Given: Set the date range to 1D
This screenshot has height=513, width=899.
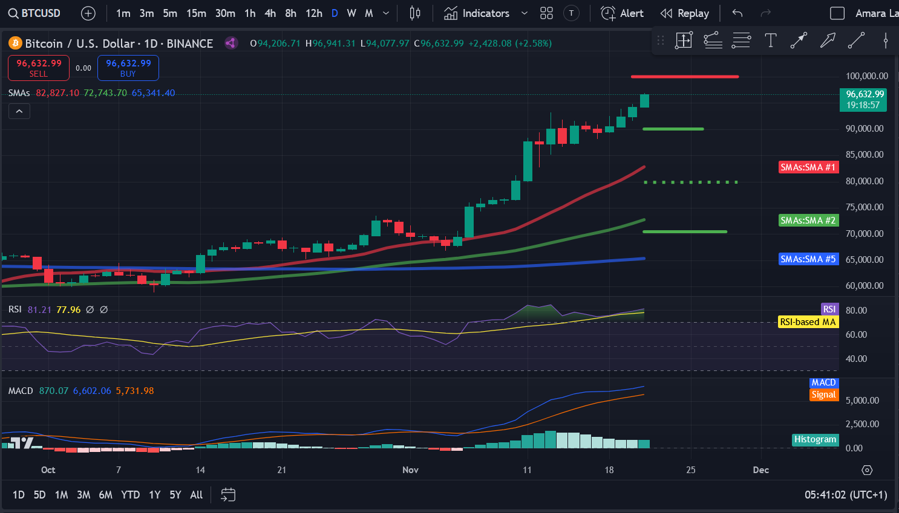Looking at the screenshot, I should click(x=19, y=495).
